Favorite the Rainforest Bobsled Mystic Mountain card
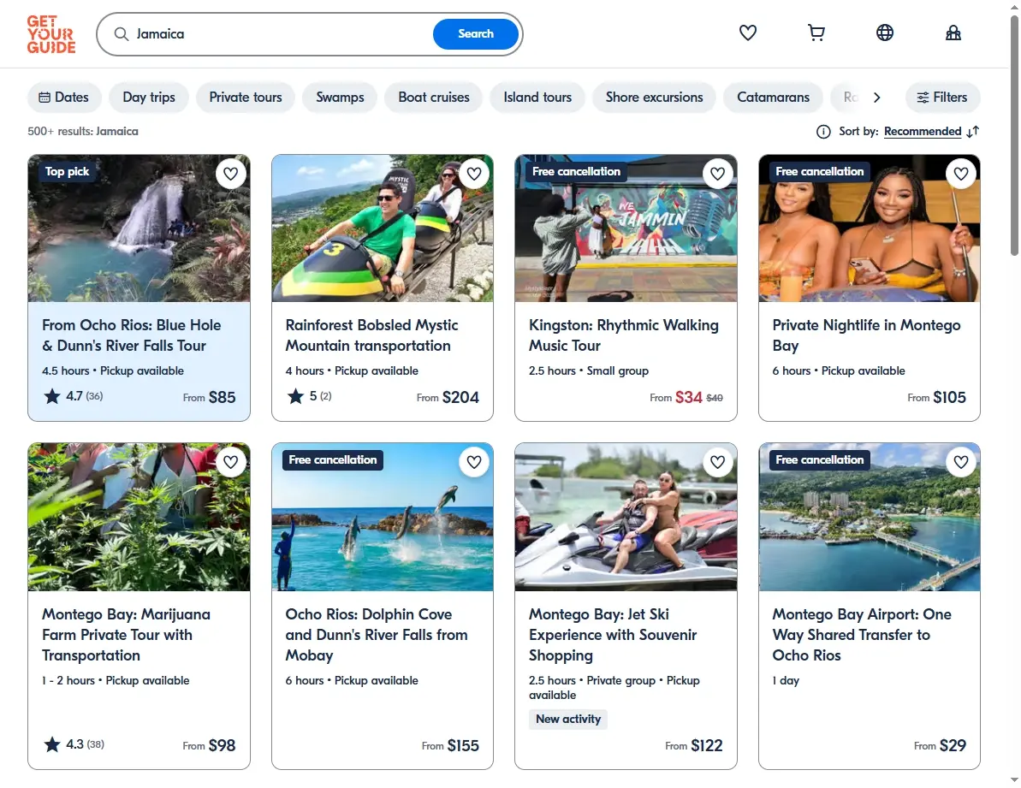The height and width of the screenshot is (788, 1021). (x=474, y=174)
